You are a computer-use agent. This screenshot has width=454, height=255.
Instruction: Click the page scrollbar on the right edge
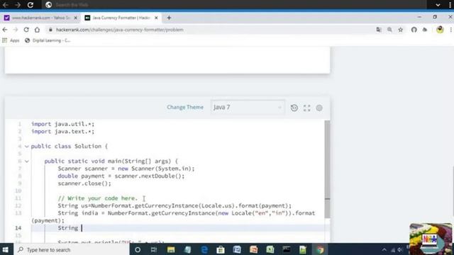pyautogui.click(x=453, y=191)
